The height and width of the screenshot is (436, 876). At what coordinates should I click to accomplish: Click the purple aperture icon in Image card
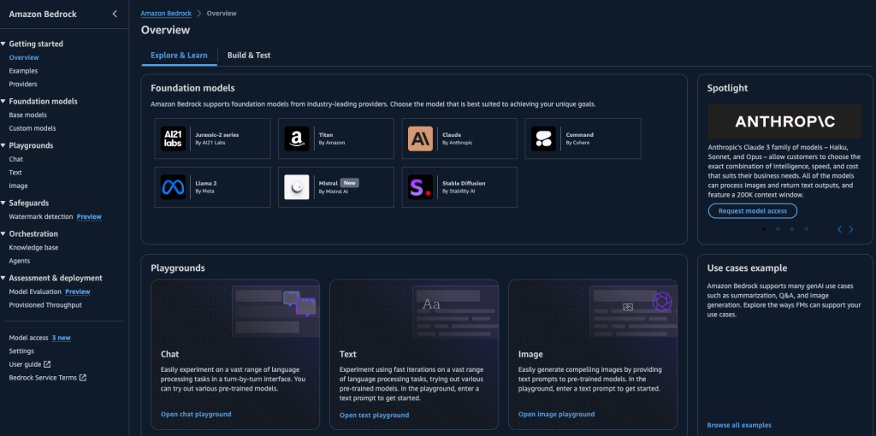coord(662,302)
